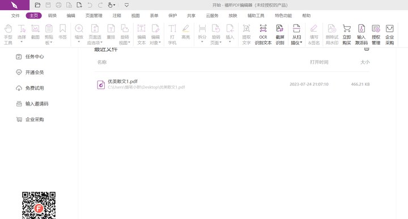The image size is (408, 219).
Task: Open the 特色功能 featured functions tab
Action: tap(283, 16)
